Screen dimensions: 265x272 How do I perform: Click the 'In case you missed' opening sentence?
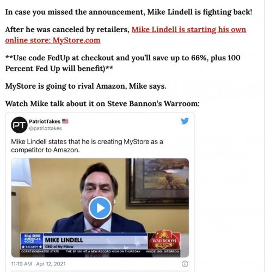point(128,12)
